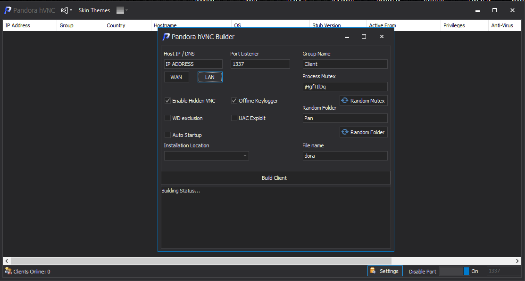Click the LAN button
This screenshot has width=525, height=281.
pyautogui.click(x=210, y=77)
